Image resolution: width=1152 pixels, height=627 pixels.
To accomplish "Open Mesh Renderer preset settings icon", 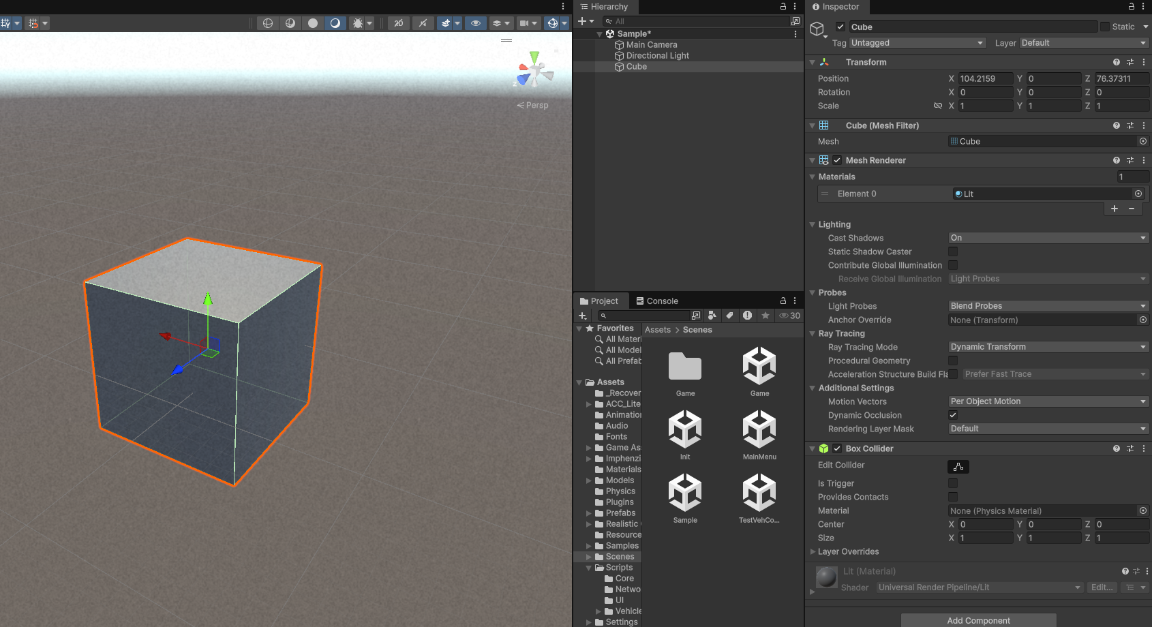I will 1130,160.
